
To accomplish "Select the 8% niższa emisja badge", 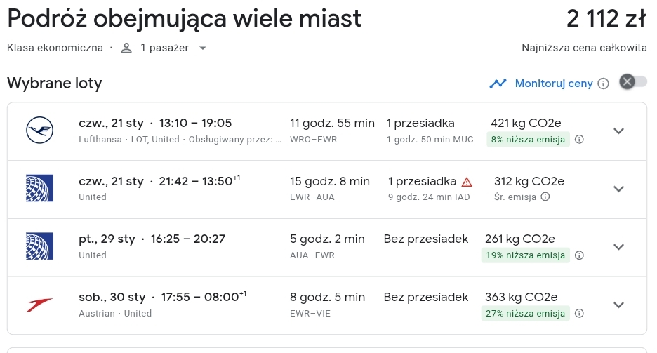I will click(x=528, y=140).
